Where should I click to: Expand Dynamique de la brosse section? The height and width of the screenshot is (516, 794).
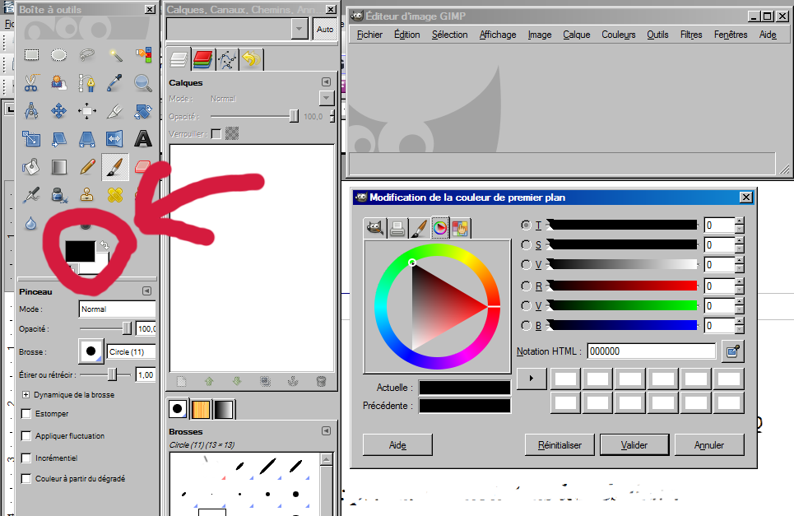click(x=26, y=394)
